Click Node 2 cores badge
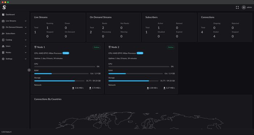 140,53
